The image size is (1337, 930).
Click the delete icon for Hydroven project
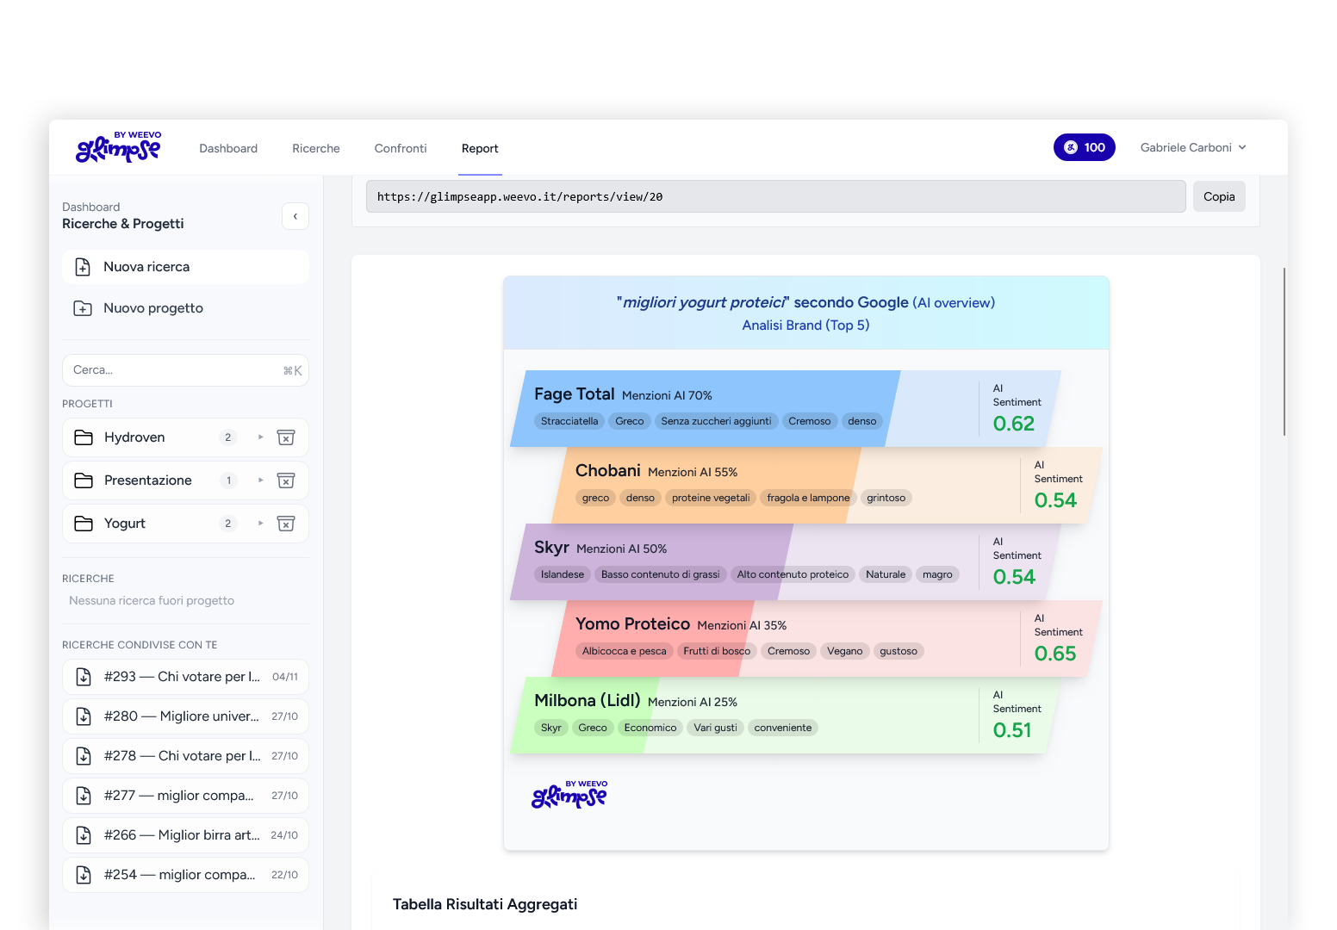tap(286, 437)
